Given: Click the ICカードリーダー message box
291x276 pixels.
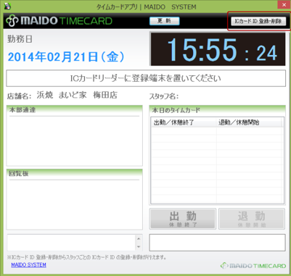Looking at the screenshot, I should (x=146, y=78).
